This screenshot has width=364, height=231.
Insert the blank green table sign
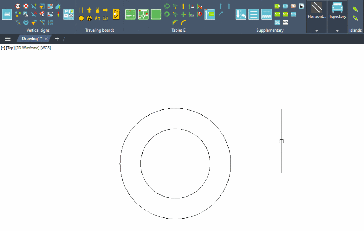pos(156,14)
